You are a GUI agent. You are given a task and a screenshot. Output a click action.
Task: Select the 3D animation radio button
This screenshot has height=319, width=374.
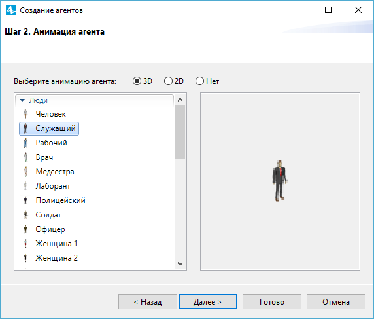click(137, 81)
